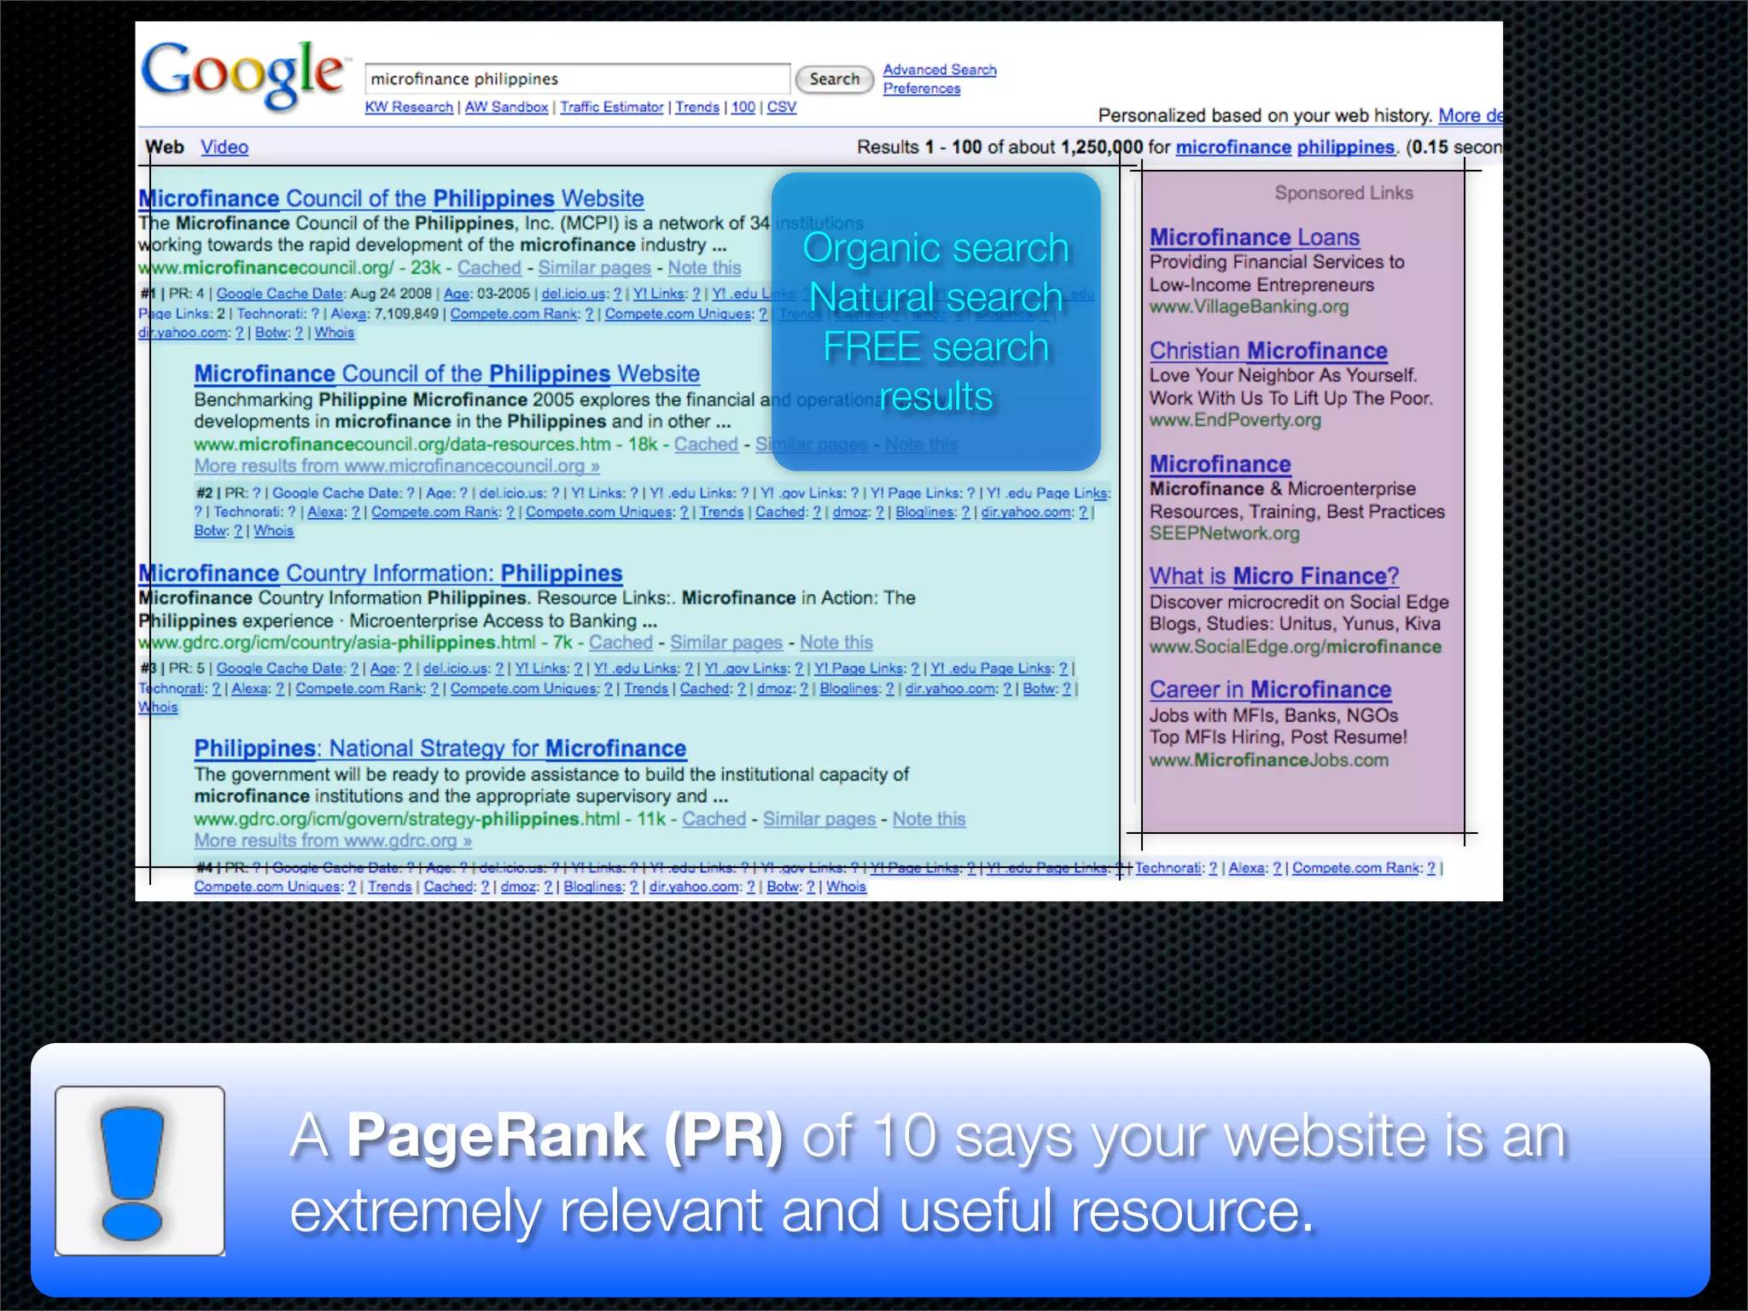Click Technorati link in result #4 stats
The height and width of the screenshot is (1311, 1748).
pos(1168,868)
